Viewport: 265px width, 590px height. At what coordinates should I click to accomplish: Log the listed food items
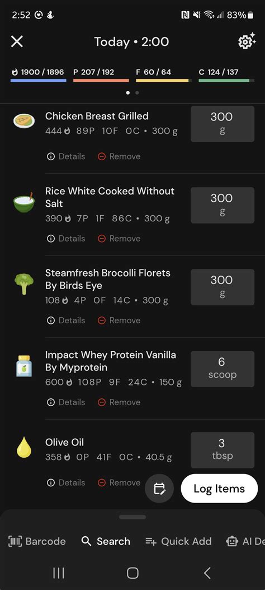(x=219, y=489)
